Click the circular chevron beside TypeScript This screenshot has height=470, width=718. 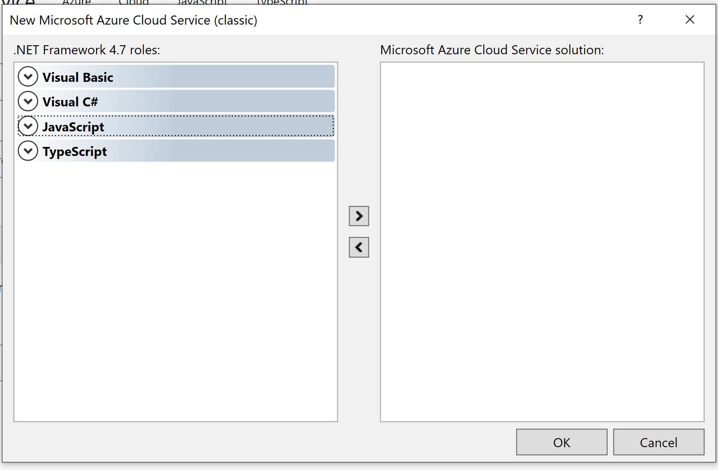pyautogui.click(x=28, y=151)
